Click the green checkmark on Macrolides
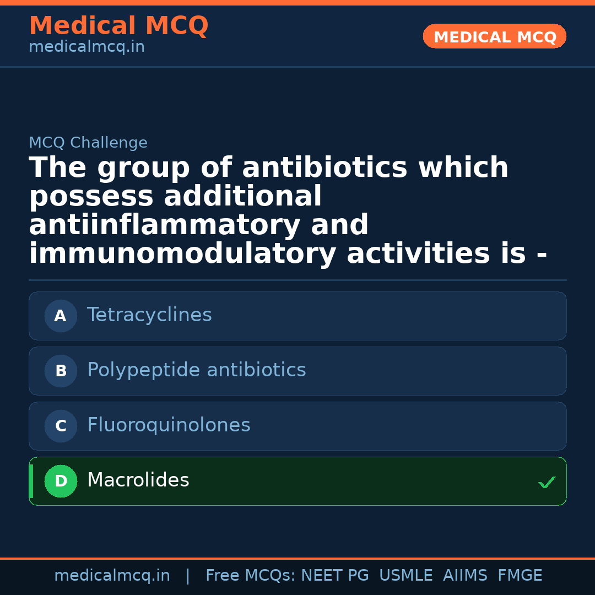The width and height of the screenshot is (595, 595). [547, 482]
